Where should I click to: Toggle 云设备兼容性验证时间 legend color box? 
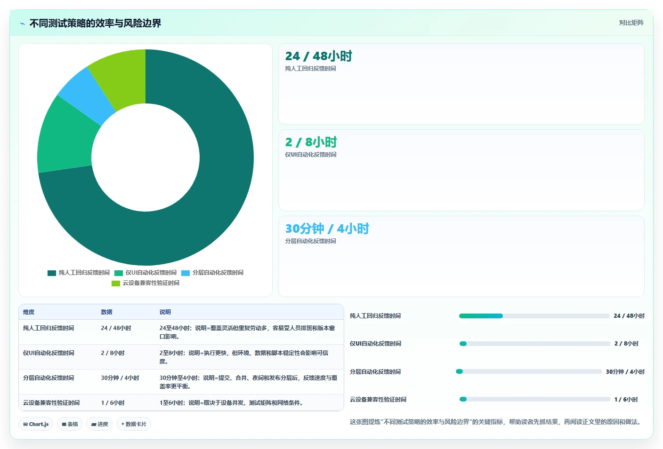(116, 283)
